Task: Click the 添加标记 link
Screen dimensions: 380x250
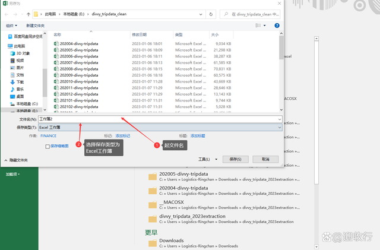Action: (123, 136)
